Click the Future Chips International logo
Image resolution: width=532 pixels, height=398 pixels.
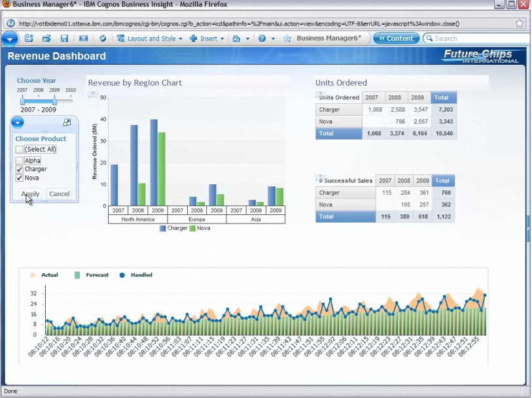(x=481, y=56)
